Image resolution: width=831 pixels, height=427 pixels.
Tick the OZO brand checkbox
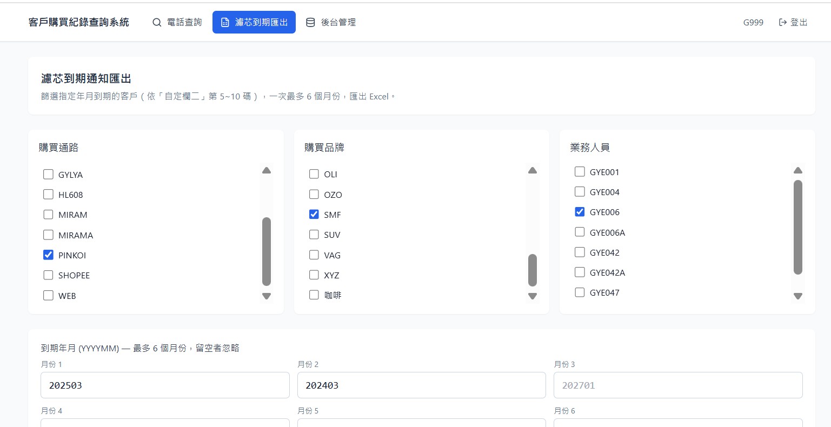[x=314, y=194]
